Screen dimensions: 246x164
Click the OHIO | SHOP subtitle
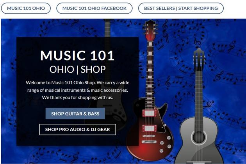[x=77, y=70]
